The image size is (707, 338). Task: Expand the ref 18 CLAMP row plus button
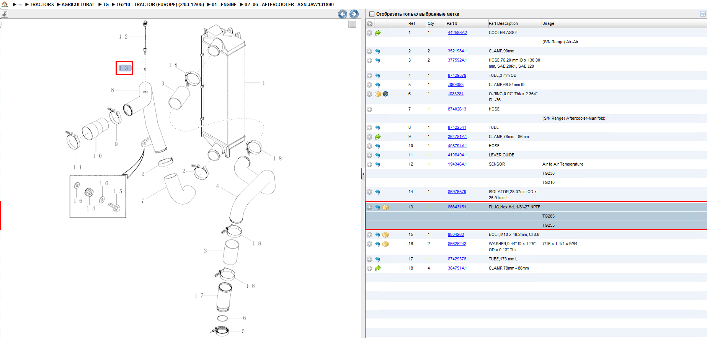pos(369,268)
